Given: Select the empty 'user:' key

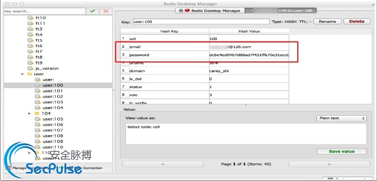Looking at the screenshot, I should coord(48,80).
